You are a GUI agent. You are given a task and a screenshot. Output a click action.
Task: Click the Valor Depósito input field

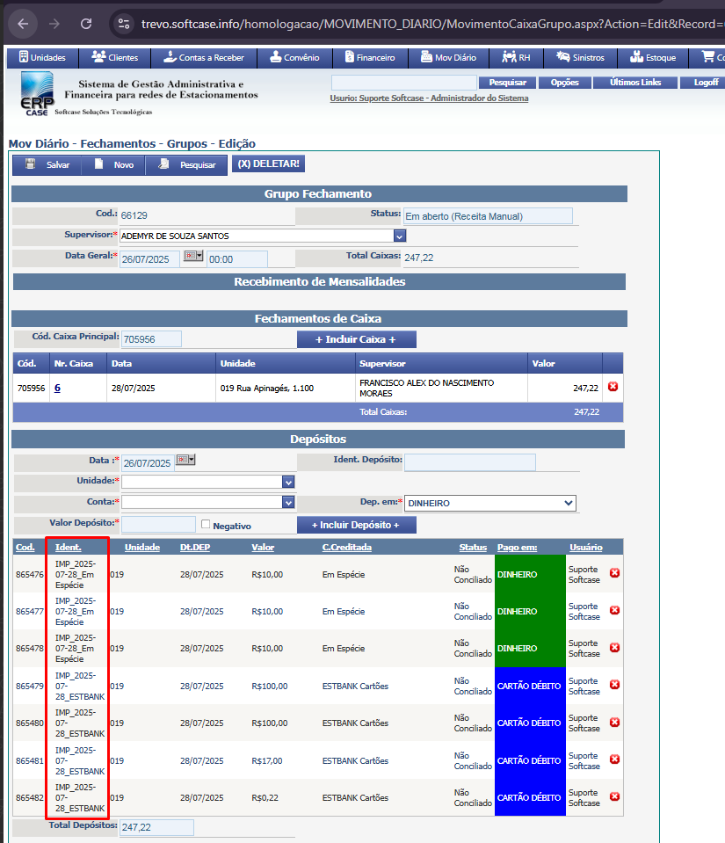(x=158, y=525)
